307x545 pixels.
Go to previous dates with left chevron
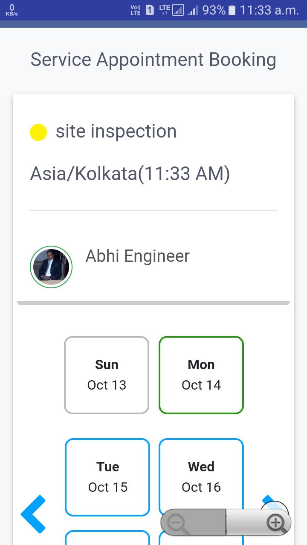(x=33, y=514)
